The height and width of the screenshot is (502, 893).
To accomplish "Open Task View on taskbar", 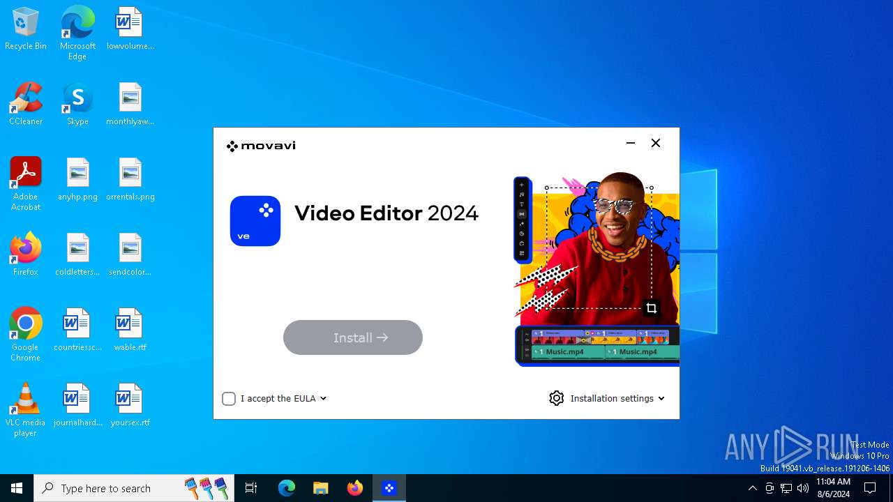I will [x=251, y=488].
